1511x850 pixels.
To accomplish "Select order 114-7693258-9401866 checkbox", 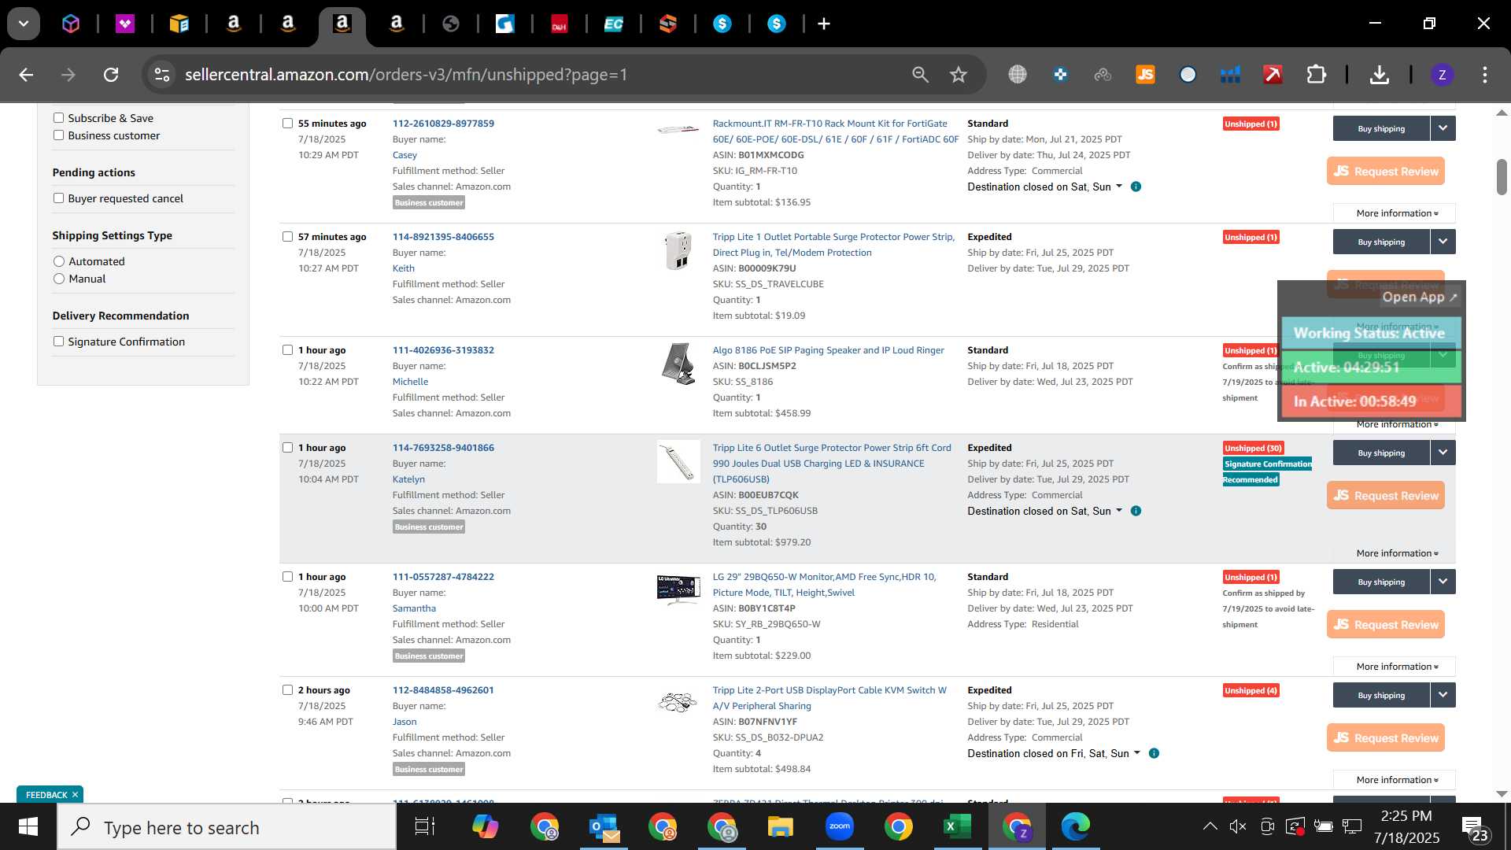I will click(287, 448).
